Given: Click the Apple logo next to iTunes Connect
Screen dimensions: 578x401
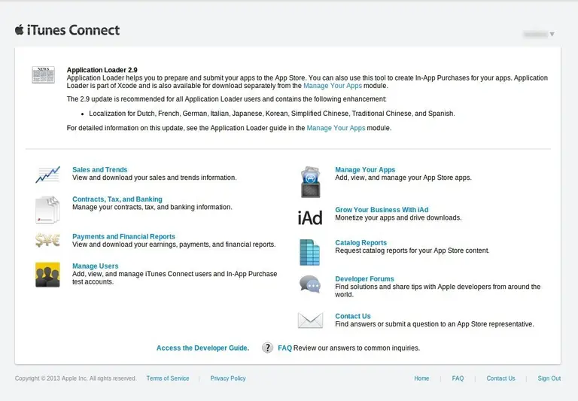Looking at the screenshot, I should tap(19, 30).
